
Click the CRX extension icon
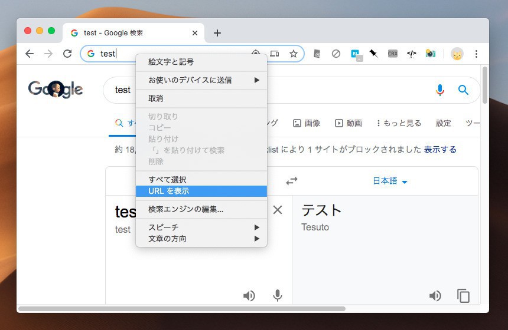pyautogui.click(x=393, y=54)
